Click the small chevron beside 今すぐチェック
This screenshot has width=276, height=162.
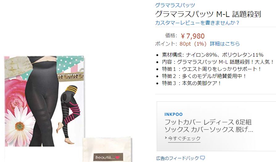166,138
